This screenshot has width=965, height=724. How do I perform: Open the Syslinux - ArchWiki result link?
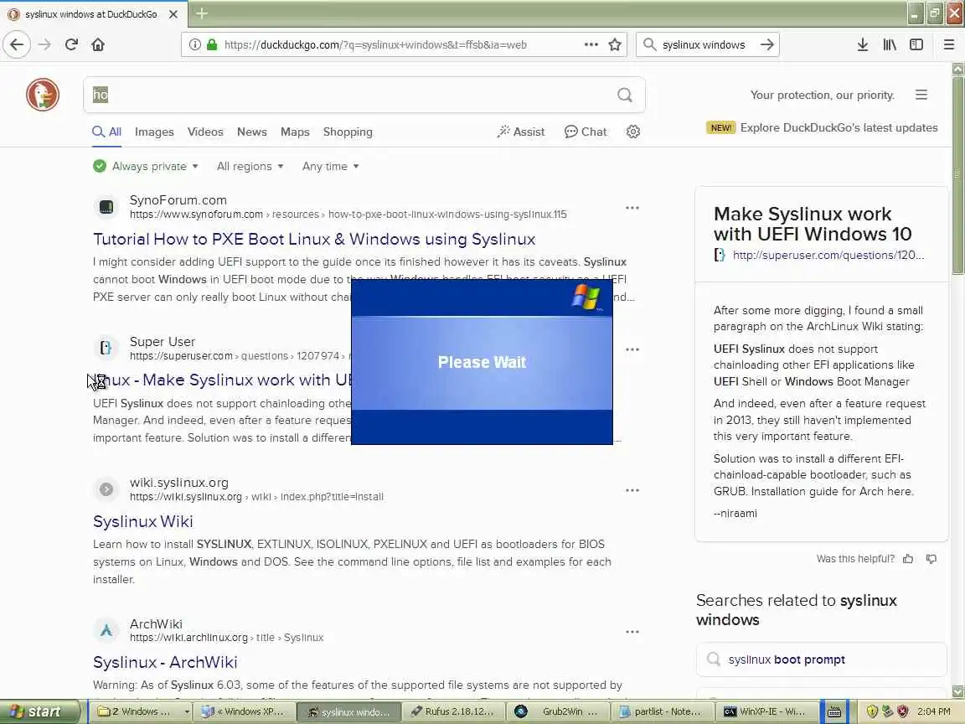click(x=165, y=663)
